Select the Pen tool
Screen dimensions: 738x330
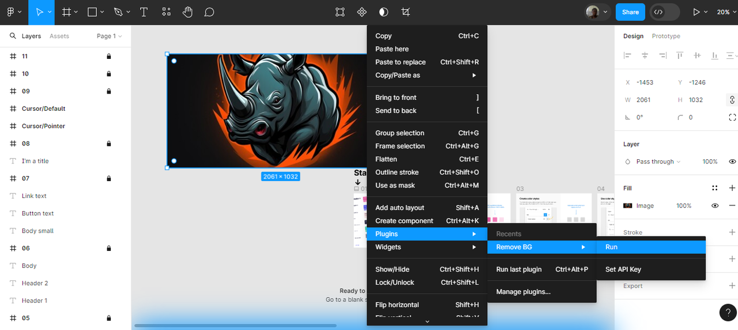(x=118, y=12)
